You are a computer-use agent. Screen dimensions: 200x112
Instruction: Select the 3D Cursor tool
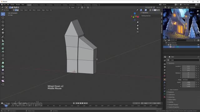pos(3,18)
